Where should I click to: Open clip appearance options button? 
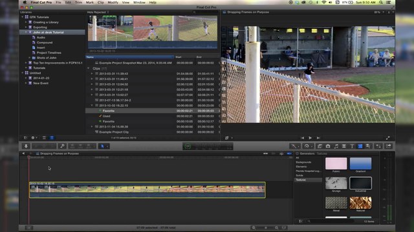(284, 227)
